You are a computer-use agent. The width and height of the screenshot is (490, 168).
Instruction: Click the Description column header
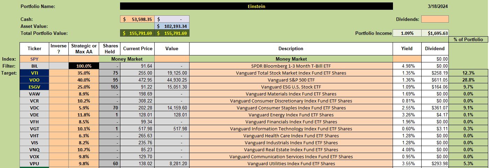[291, 49]
